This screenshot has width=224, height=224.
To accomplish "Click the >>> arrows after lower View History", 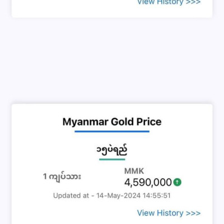I will (193, 213).
